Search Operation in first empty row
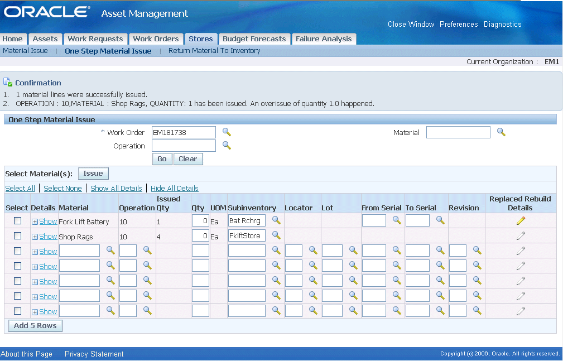563x361 pixels. pos(147,250)
